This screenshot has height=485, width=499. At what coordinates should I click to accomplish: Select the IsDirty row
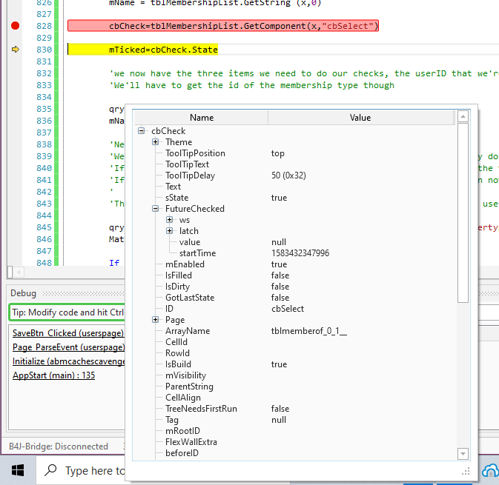point(294,287)
